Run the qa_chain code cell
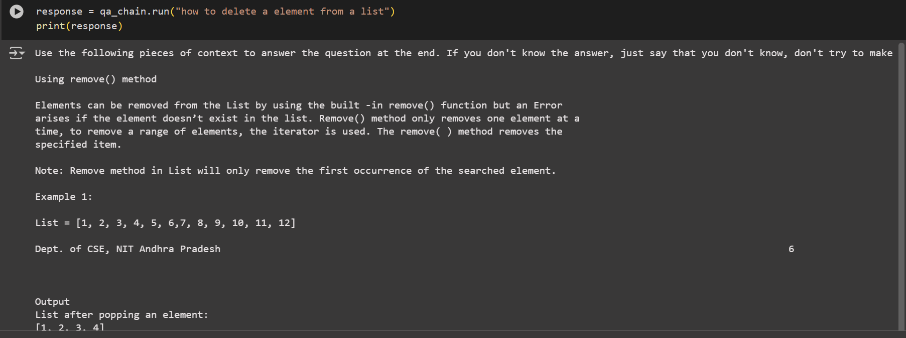906x338 pixels. coord(17,12)
